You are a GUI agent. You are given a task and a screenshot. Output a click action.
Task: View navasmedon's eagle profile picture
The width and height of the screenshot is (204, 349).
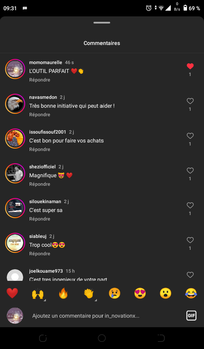click(x=15, y=104)
